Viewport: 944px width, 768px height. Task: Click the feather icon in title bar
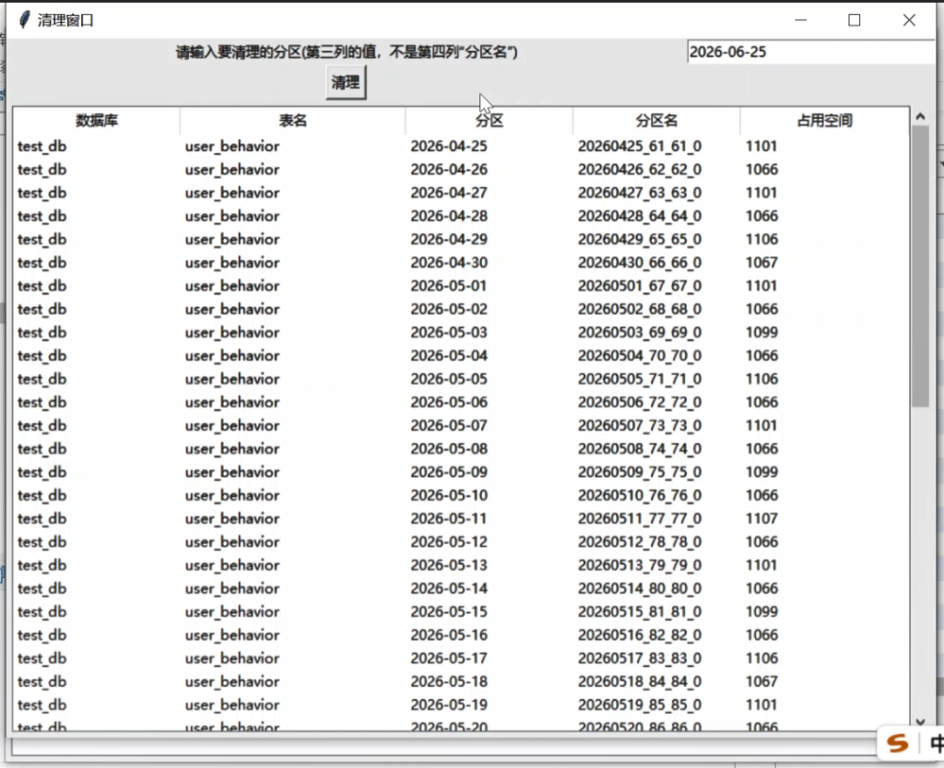pyautogui.click(x=24, y=20)
